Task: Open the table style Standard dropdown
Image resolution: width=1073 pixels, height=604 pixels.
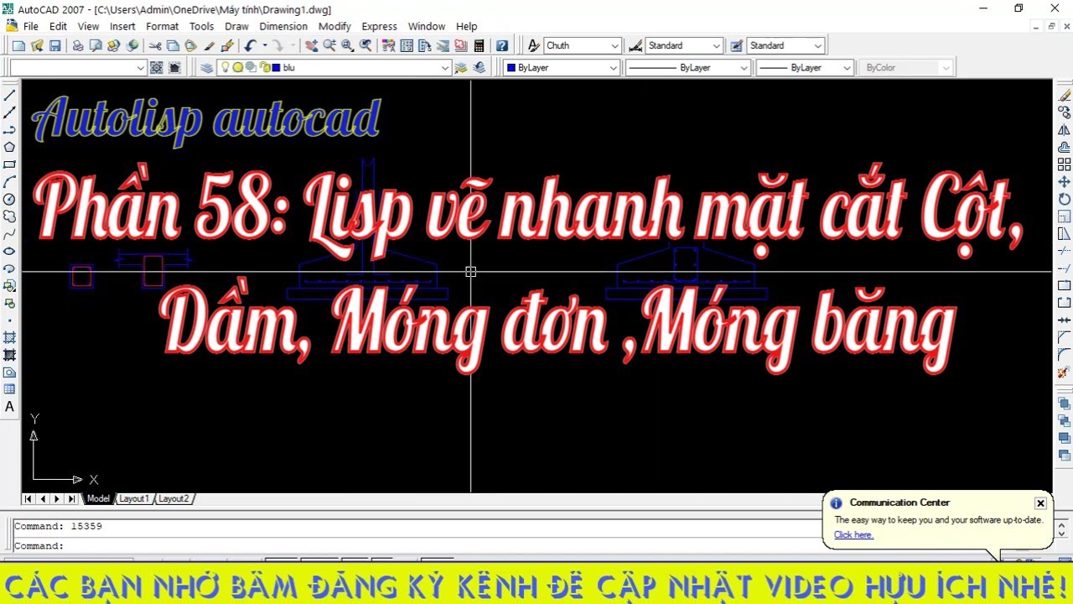Action: click(x=818, y=46)
